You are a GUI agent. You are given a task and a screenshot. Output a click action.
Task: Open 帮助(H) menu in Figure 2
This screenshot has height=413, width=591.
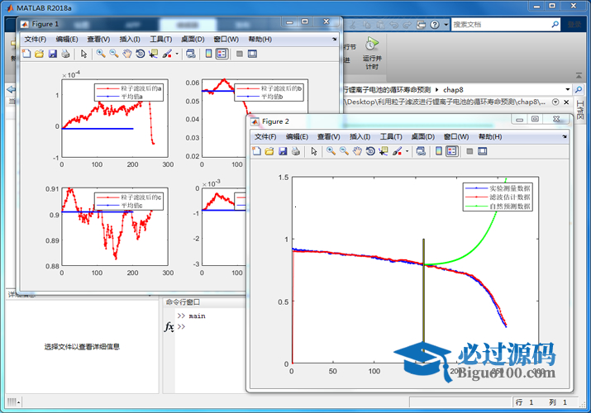[x=490, y=136]
